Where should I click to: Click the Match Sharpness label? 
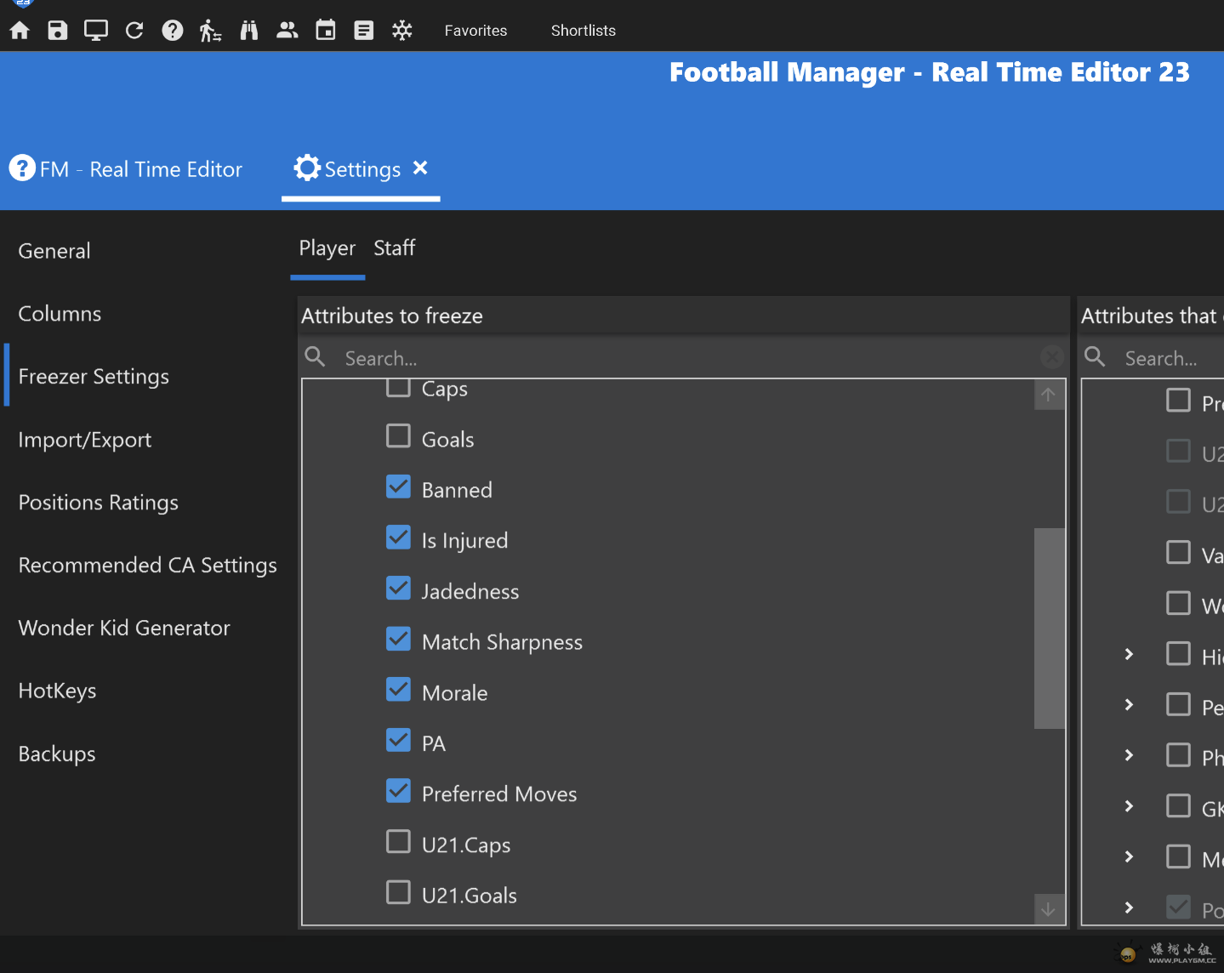coord(502,642)
